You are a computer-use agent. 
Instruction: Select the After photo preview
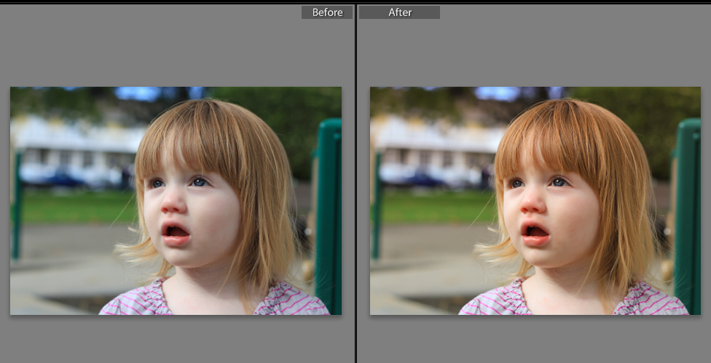[x=535, y=200]
